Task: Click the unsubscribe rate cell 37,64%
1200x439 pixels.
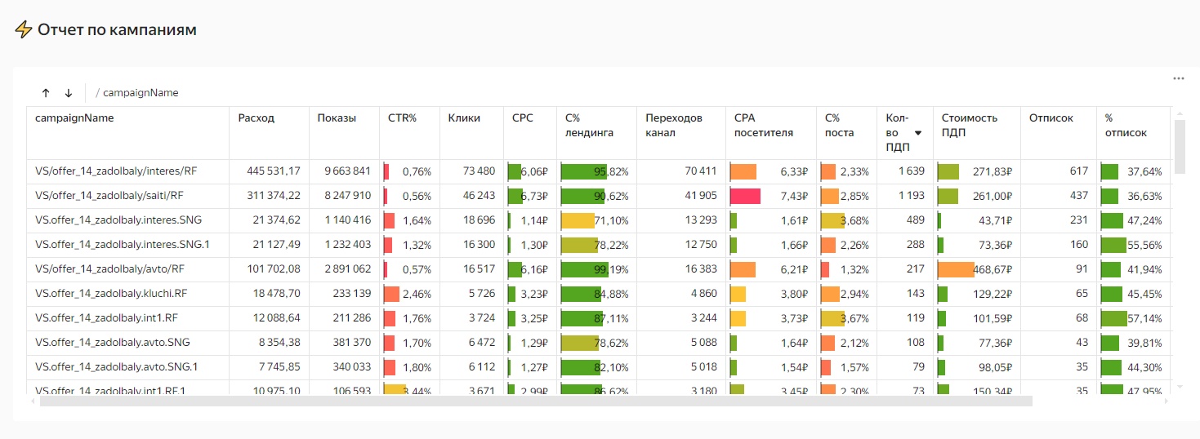Action: [1133, 171]
